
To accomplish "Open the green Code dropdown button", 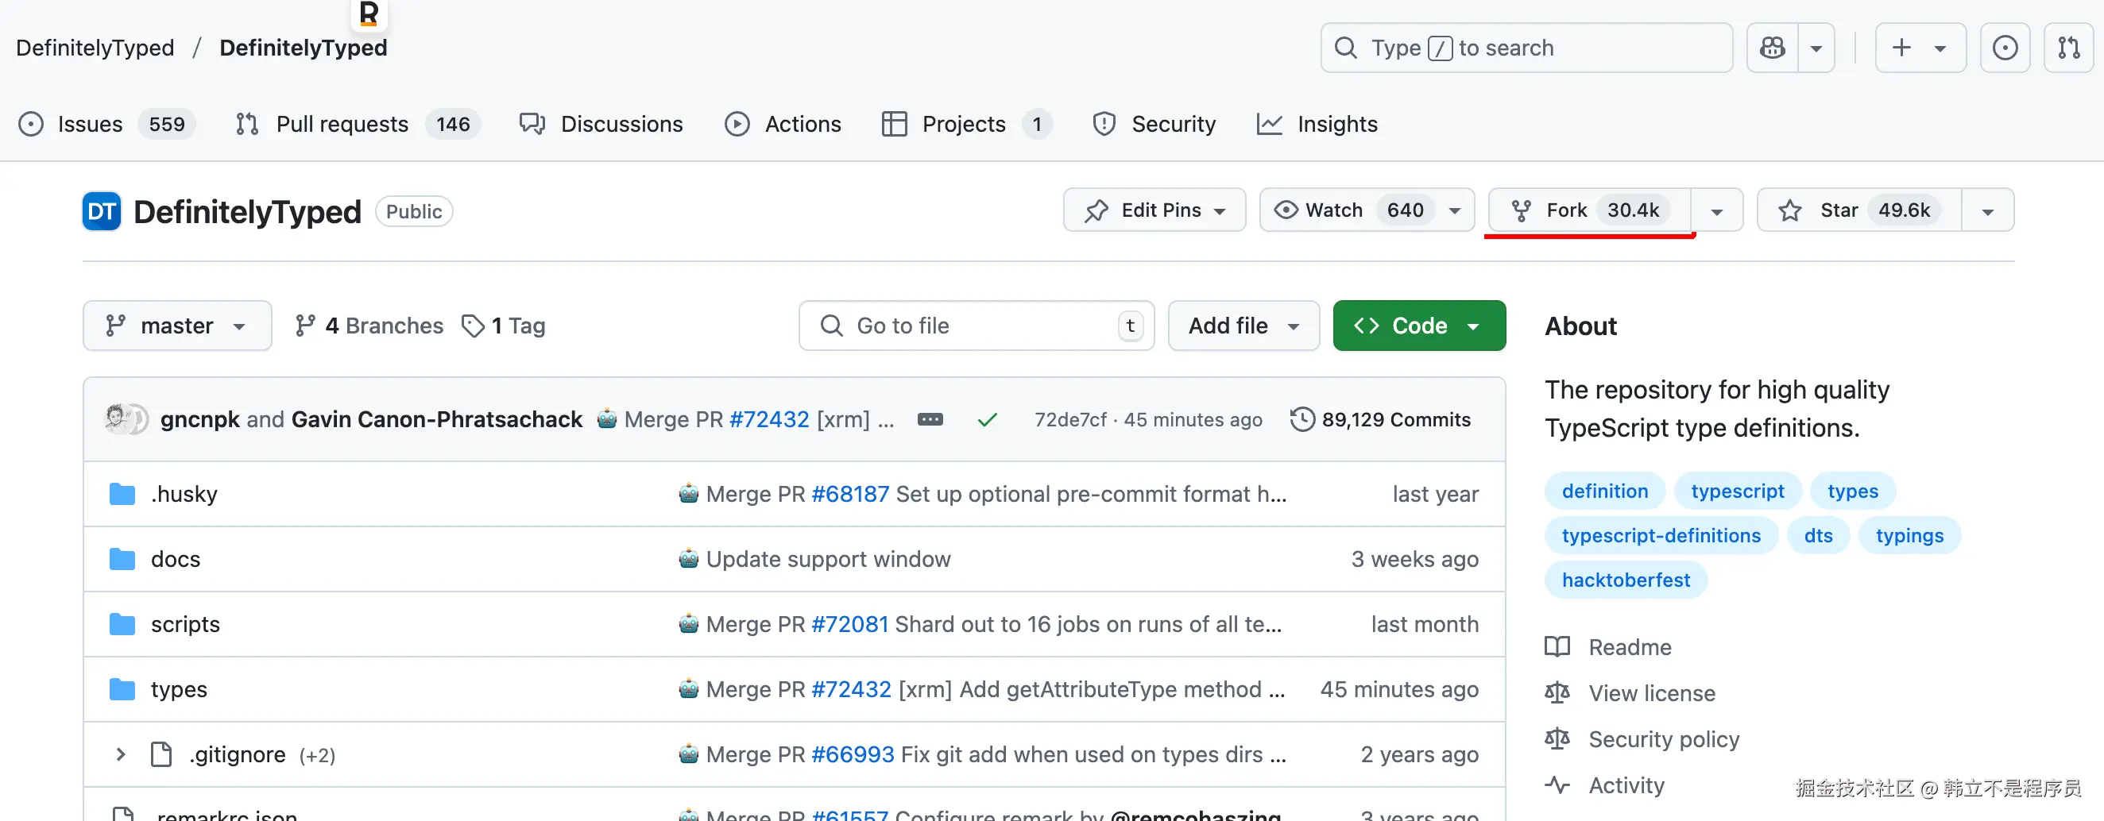I will pos(1420,326).
